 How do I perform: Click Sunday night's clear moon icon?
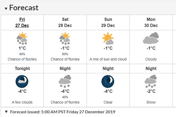tap(108, 81)
